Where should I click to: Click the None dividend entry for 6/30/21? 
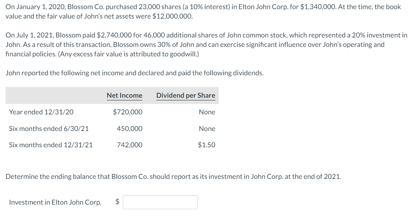207,128
